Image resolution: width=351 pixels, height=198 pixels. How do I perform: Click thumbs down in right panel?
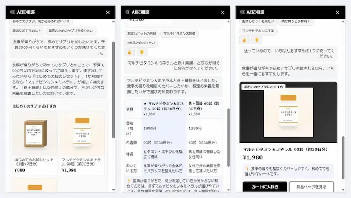point(257,41)
